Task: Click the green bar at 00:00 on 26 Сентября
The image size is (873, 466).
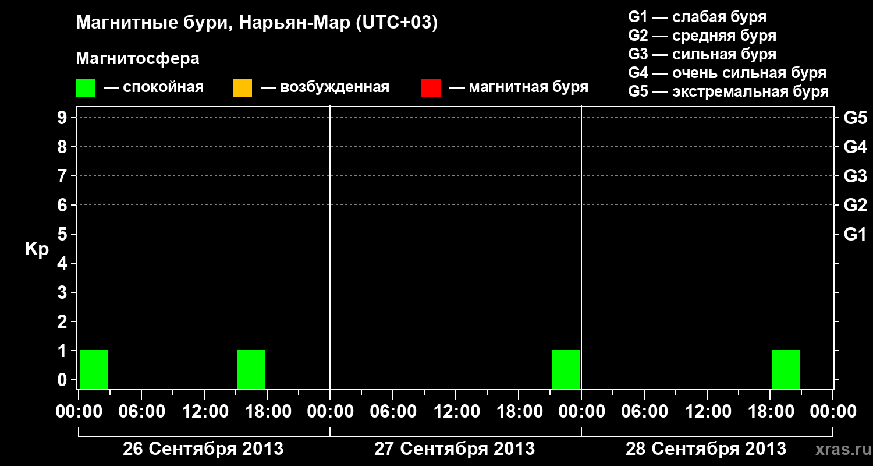Action: 94,369
